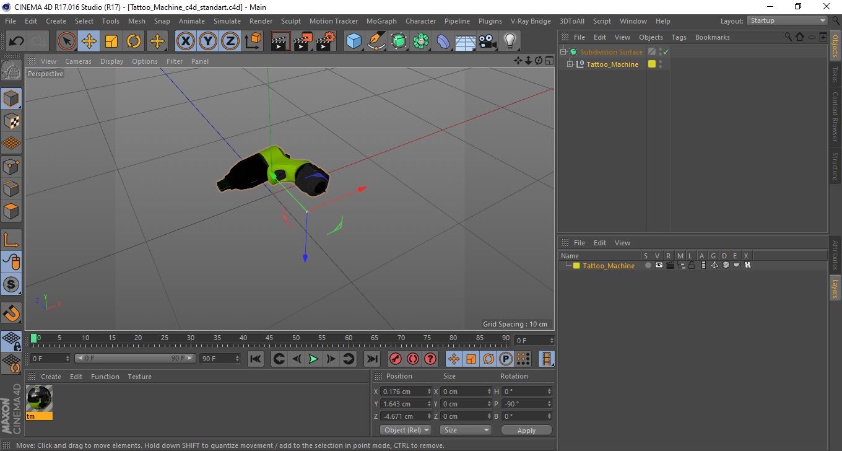This screenshot has height=451, width=842.
Task: Toggle Autokeying record button
Action: pos(413,359)
